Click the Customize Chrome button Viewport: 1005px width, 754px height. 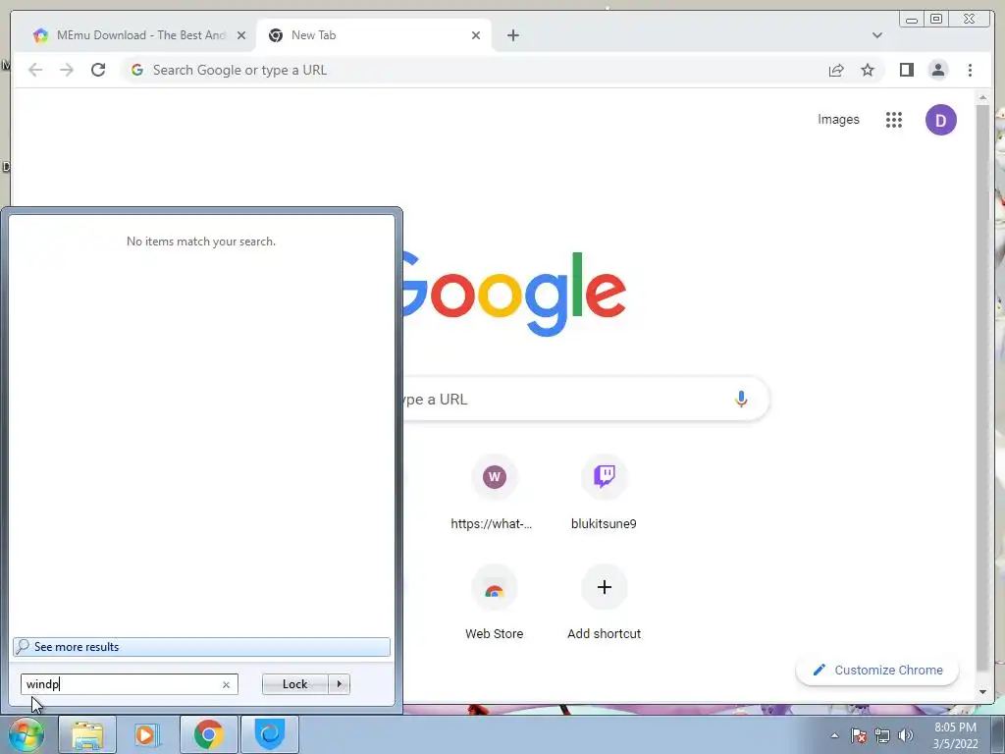coord(876,670)
